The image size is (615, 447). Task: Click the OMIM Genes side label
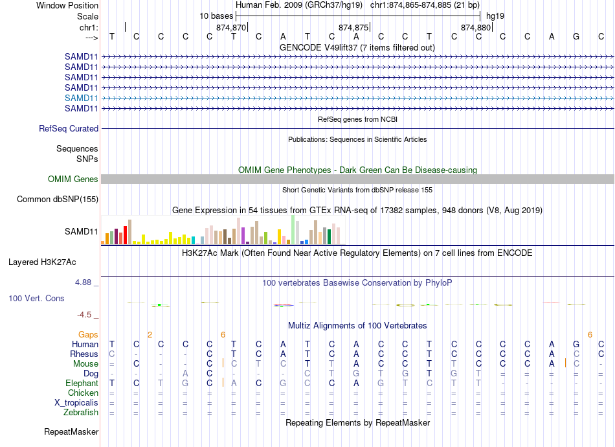[73, 179]
